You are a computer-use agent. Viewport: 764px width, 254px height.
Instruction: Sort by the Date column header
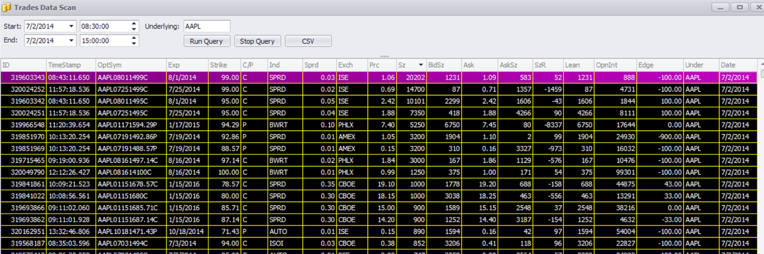point(739,65)
